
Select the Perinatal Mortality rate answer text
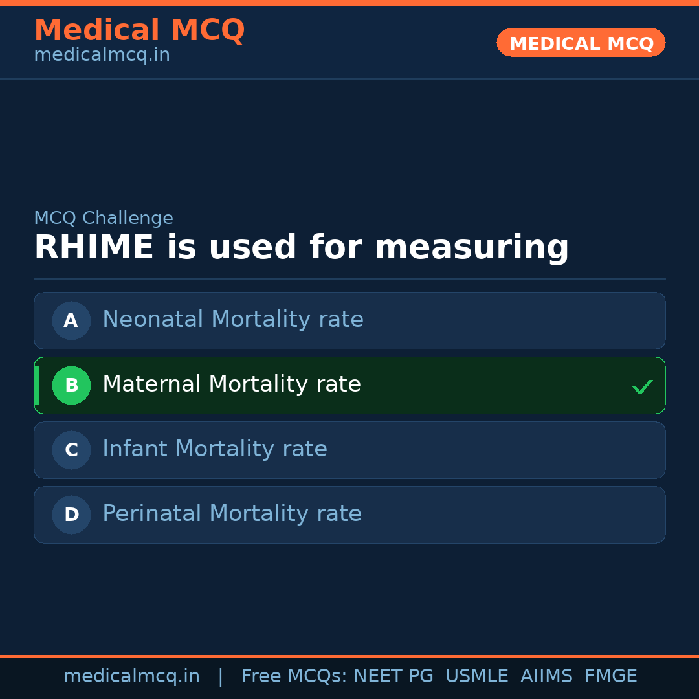pyautogui.click(x=232, y=514)
